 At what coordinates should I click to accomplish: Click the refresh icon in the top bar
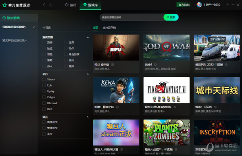[51, 5]
